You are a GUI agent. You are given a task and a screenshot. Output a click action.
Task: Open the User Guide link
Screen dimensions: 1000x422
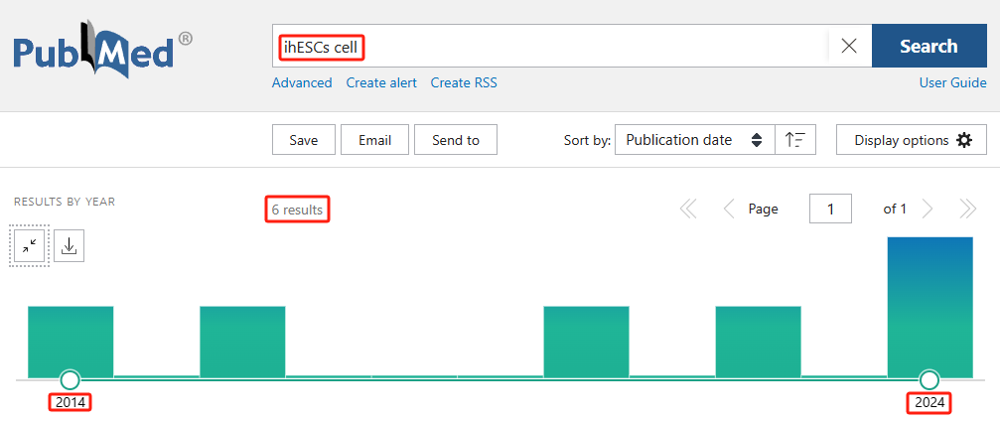(952, 82)
